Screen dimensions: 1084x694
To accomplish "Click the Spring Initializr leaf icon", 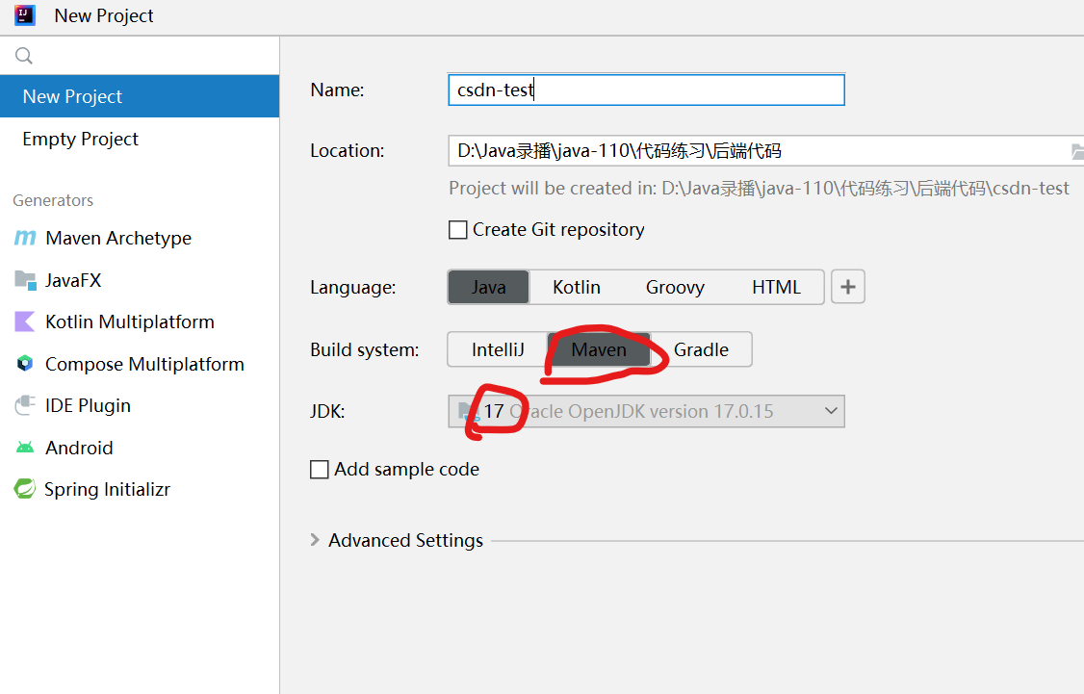I will [x=25, y=489].
